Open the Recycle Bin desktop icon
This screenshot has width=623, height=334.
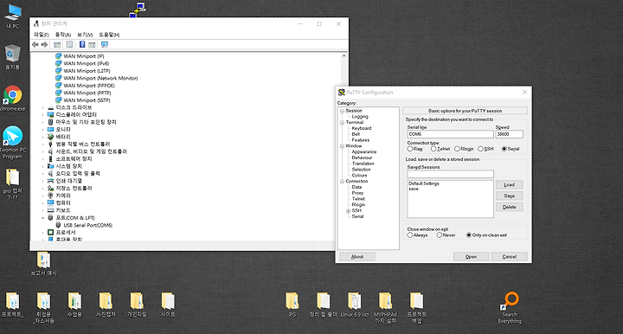pos(13,58)
